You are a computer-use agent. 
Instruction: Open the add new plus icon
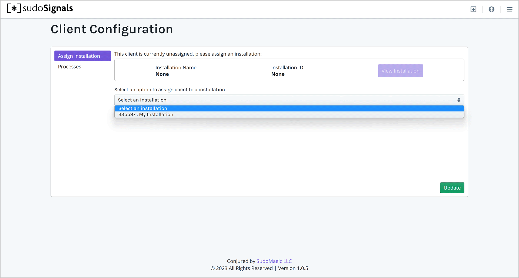coord(473,9)
